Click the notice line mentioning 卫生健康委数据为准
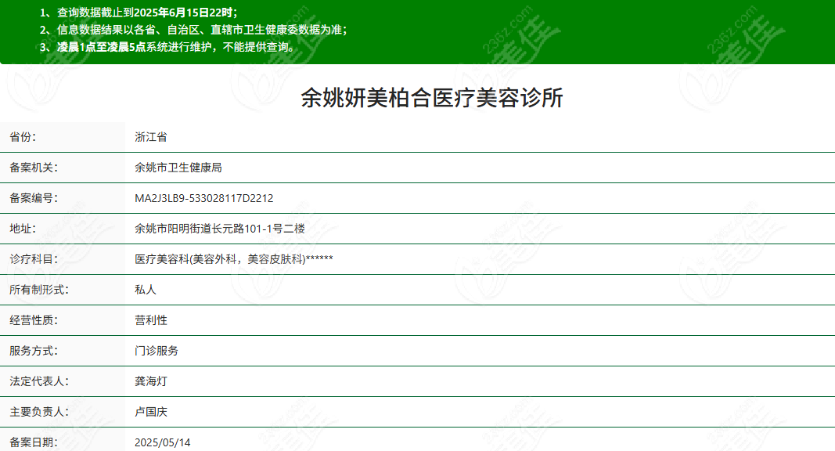This screenshot has height=451, width=835. click(193, 29)
